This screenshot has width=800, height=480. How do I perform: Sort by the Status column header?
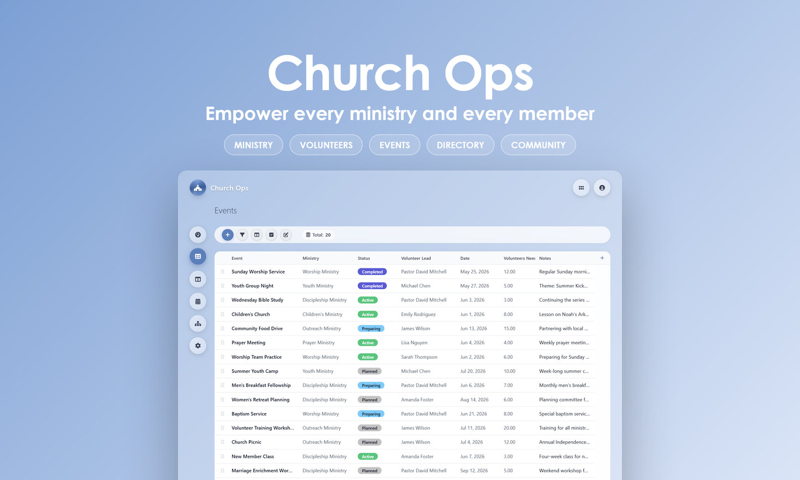[364, 259]
